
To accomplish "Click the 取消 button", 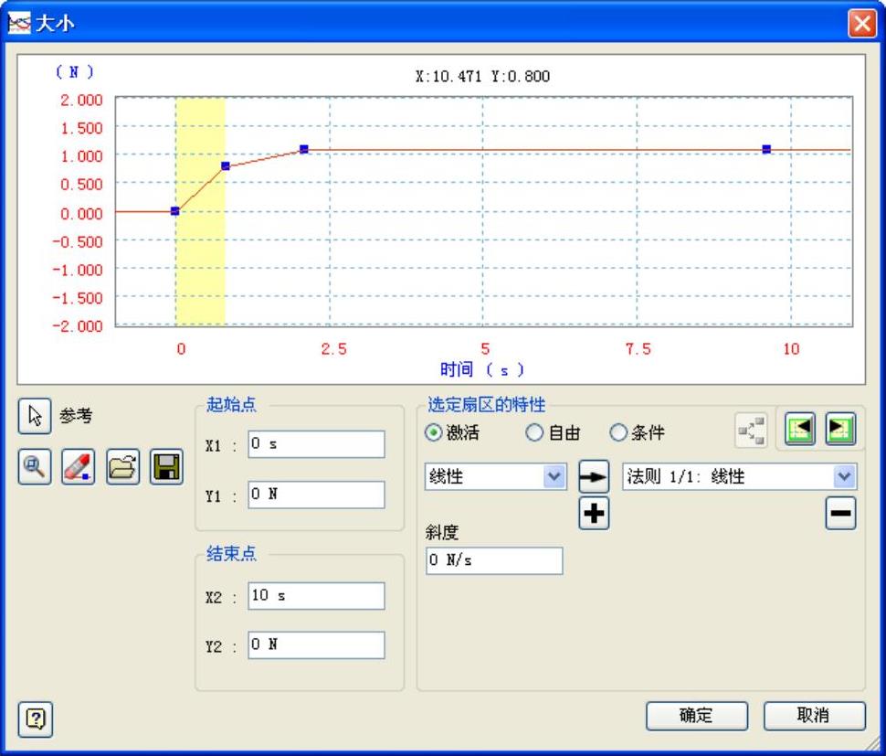I will tap(814, 716).
